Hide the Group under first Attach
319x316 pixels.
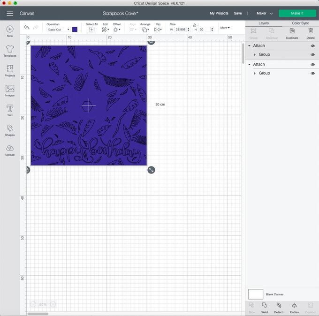click(313, 55)
